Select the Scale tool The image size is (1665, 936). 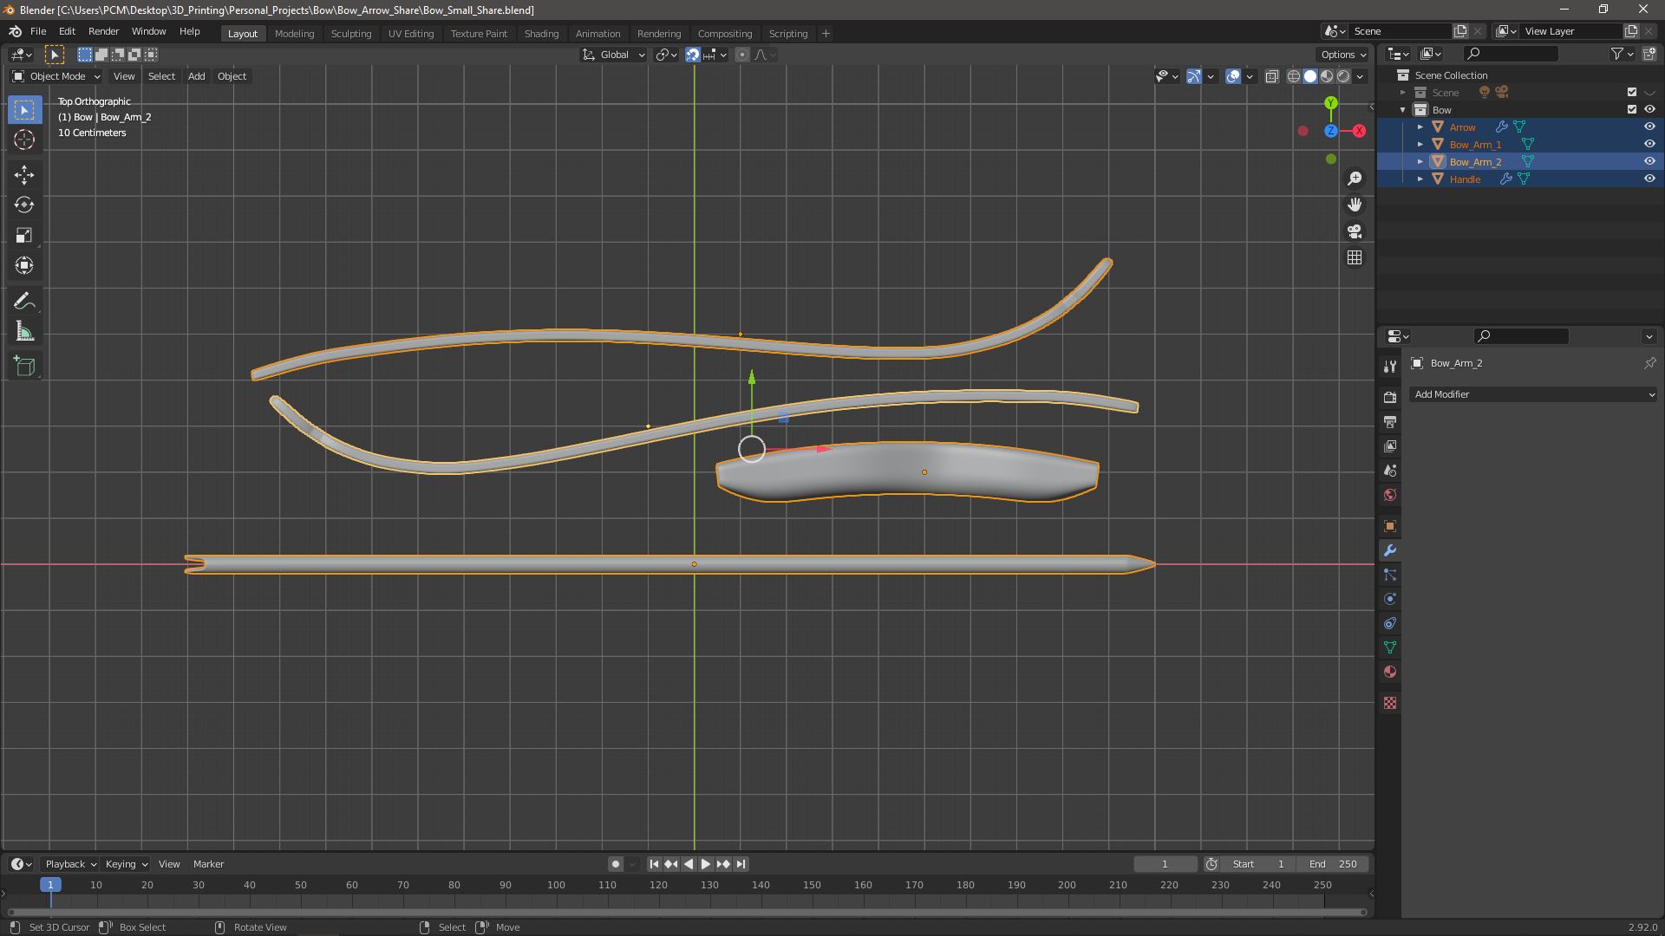(x=24, y=236)
